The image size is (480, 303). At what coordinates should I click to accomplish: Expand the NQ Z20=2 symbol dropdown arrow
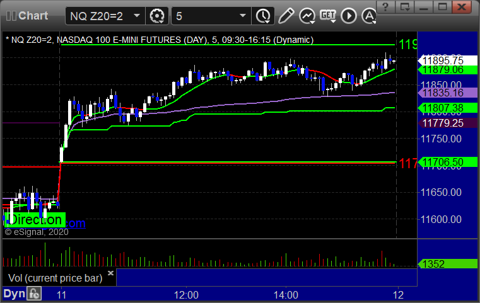tap(137, 16)
